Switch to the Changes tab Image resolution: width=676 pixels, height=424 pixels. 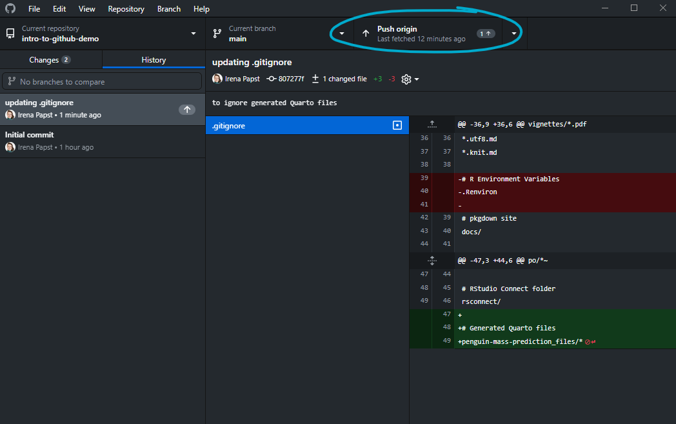(50, 60)
